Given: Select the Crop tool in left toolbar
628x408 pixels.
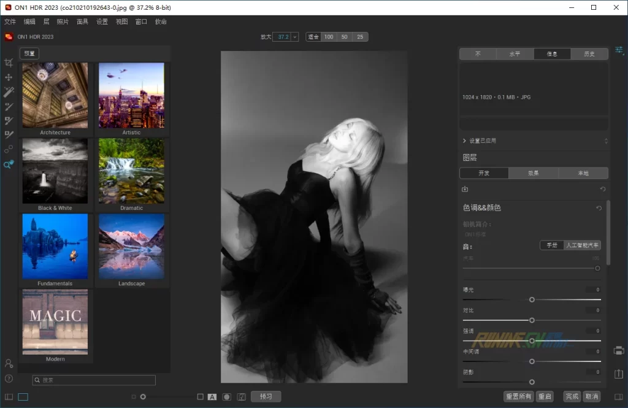Looking at the screenshot, I should coord(9,63).
